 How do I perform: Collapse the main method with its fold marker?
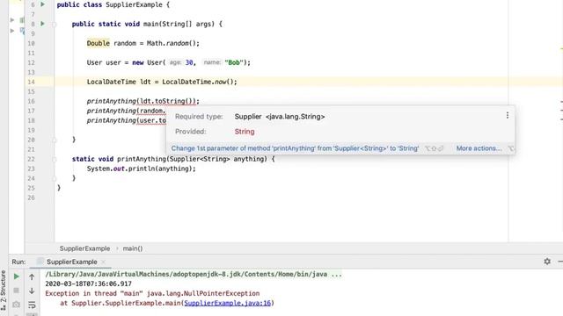[x=55, y=25]
